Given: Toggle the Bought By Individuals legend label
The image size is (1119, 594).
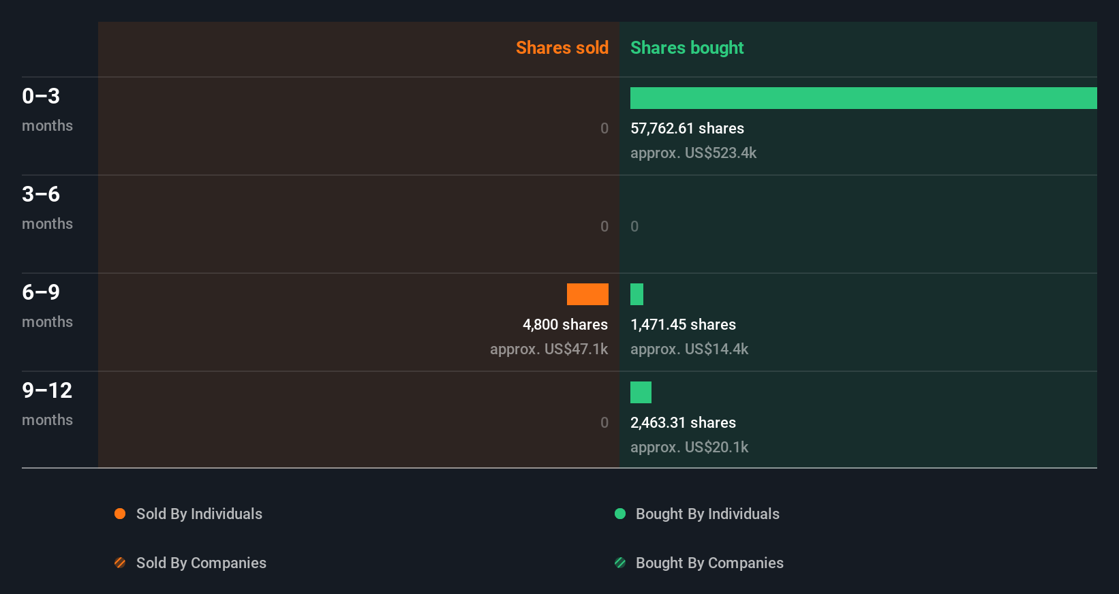Looking at the screenshot, I should coord(707,514).
